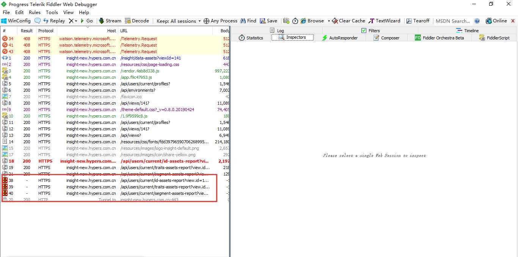Select session 9 theme-default.css row
This screenshot has height=257, width=518.
[115, 110]
